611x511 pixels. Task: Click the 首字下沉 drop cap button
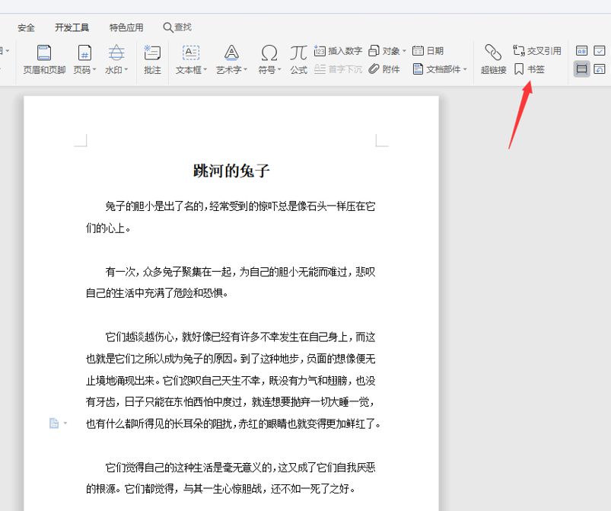pyautogui.click(x=338, y=69)
